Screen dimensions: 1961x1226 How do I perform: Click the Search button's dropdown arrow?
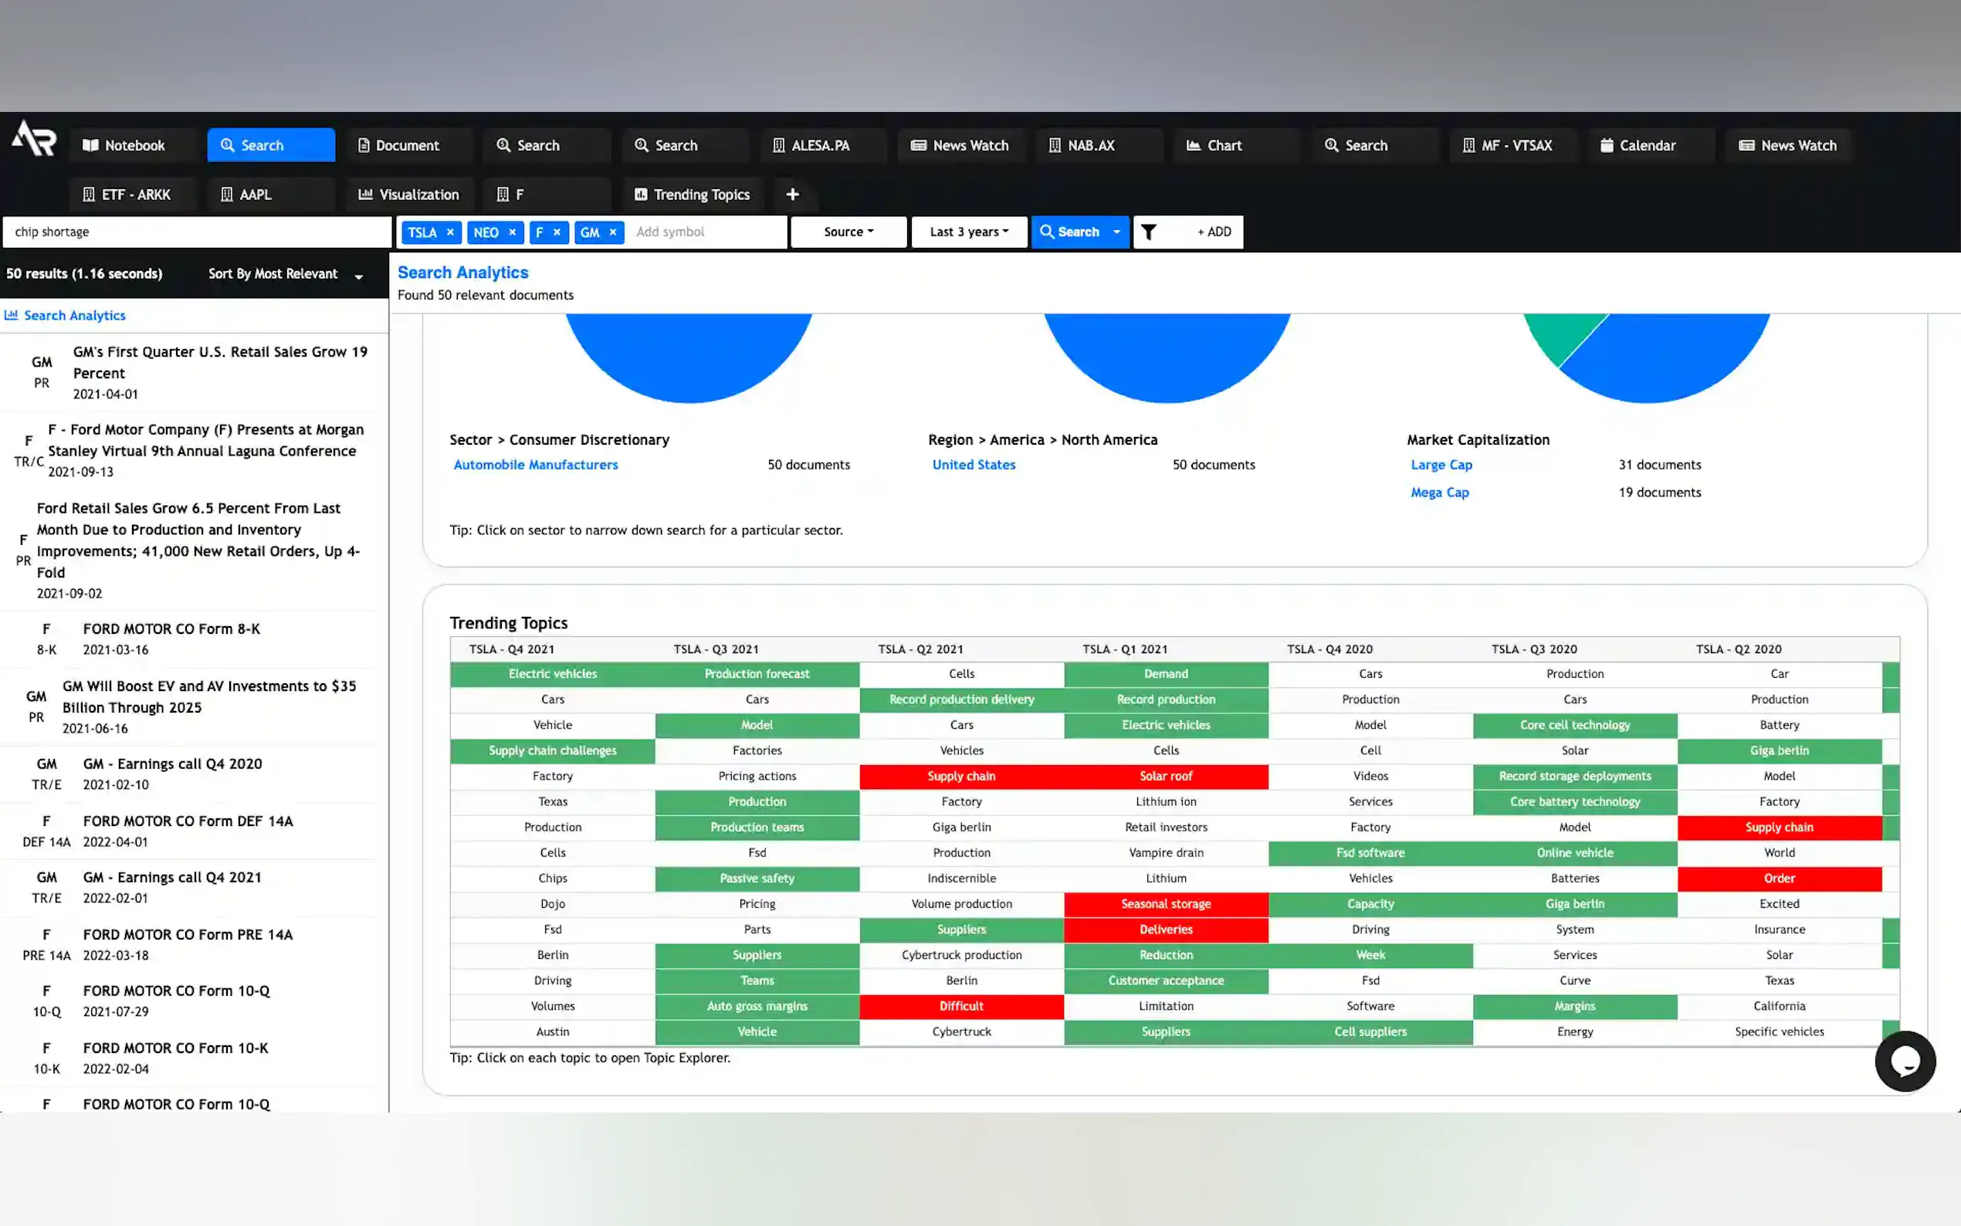pos(1117,232)
